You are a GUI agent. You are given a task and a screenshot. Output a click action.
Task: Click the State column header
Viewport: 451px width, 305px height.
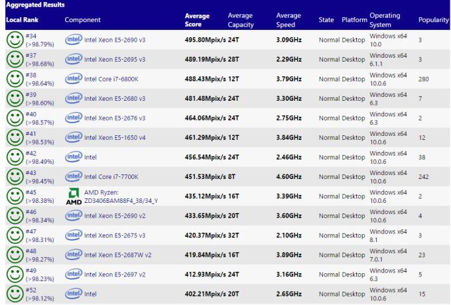(326, 20)
